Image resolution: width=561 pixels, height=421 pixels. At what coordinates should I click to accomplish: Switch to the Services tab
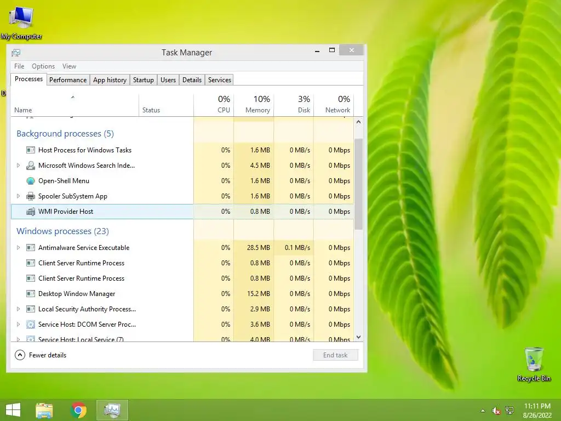pyautogui.click(x=220, y=80)
